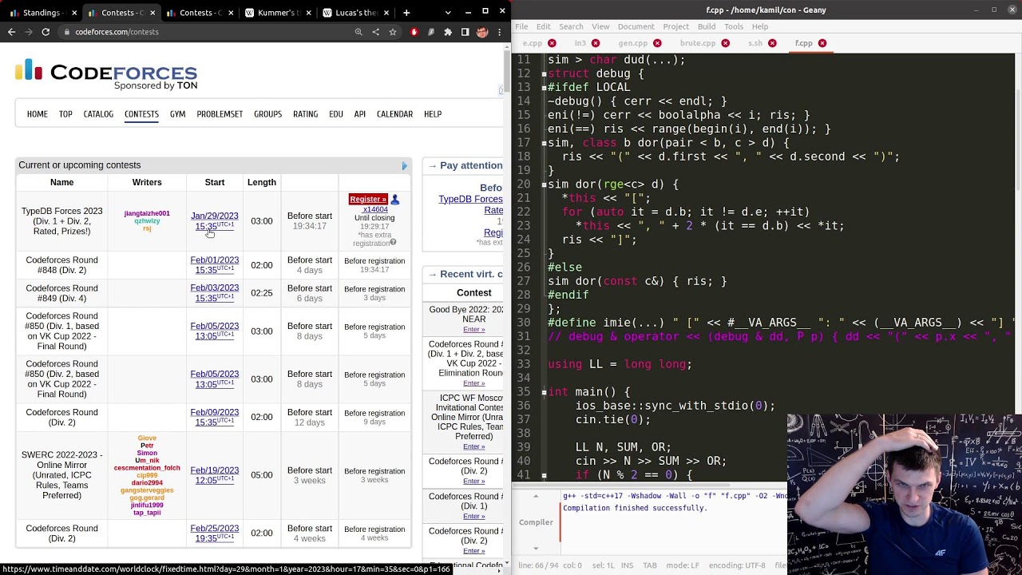Open PROBLEMSET in Codeforces navigation
The image size is (1022, 575).
pos(220,114)
